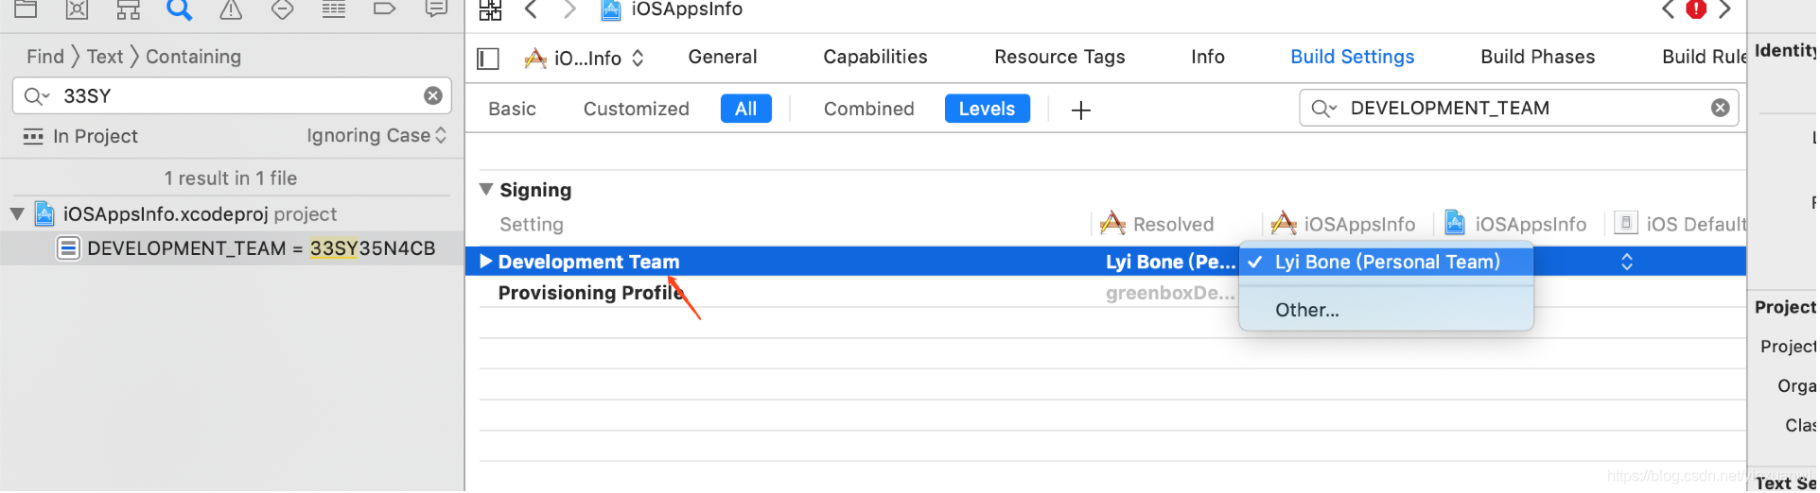
Task: Change the In Project search scope
Action: 81,137
